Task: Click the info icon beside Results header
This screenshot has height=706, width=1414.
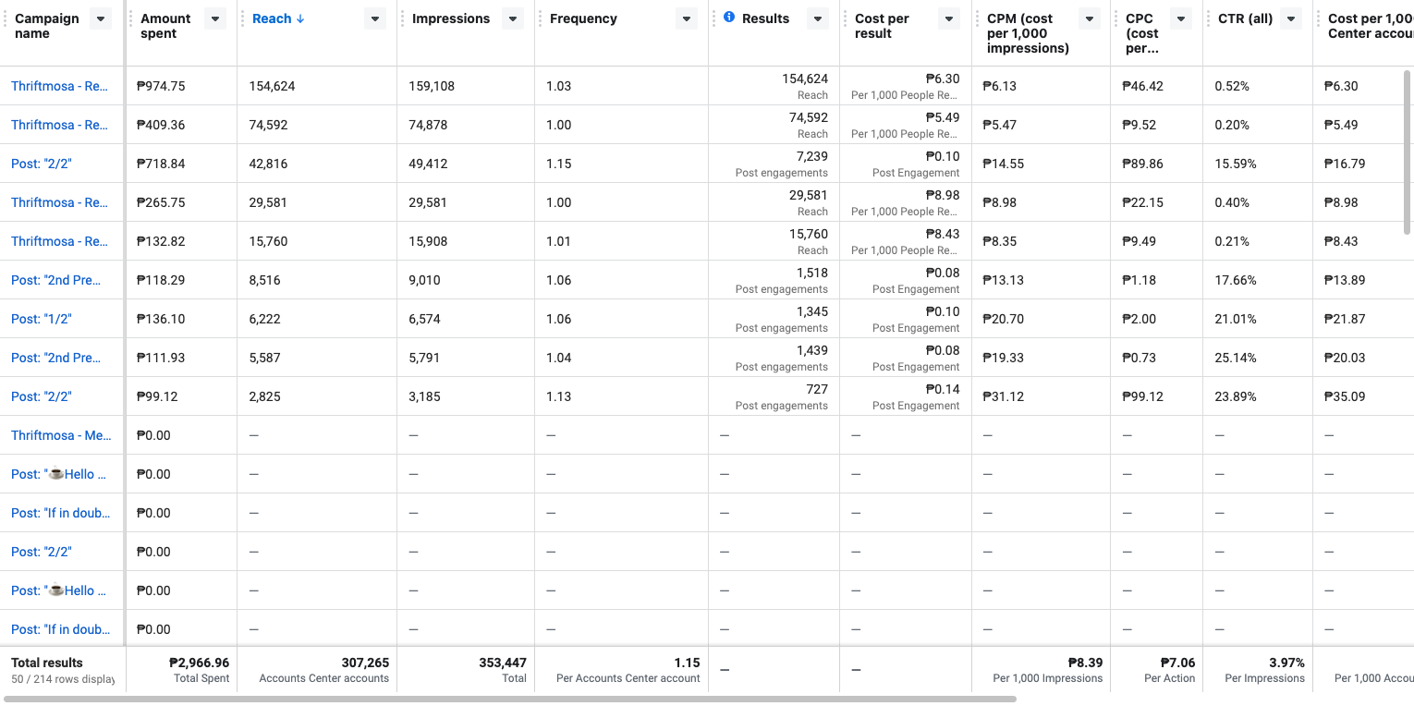Action: click(729, 18)
